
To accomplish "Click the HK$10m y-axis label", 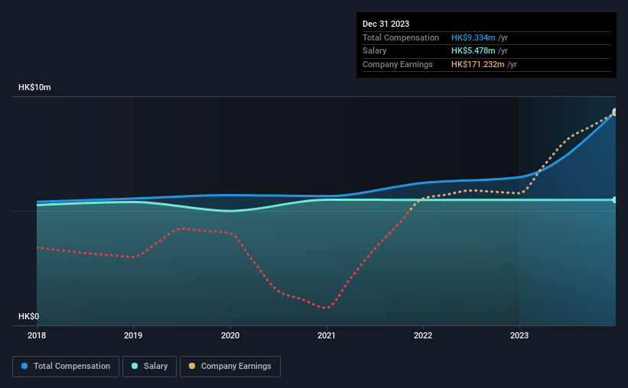I will click(x=34, y=87).
